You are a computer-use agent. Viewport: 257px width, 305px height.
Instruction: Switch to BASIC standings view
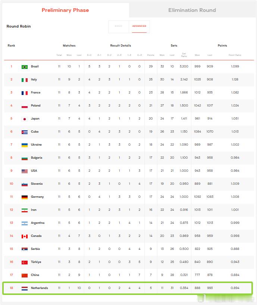[119, 26]
